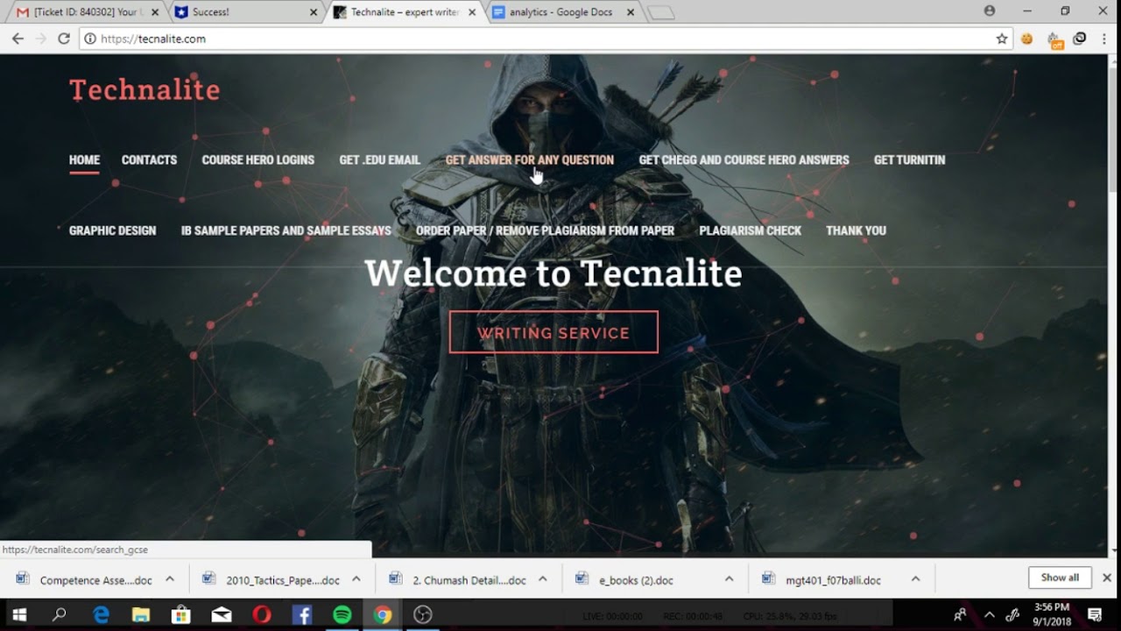Open the Chrome three-dot menu
1121x631 pixels.
tap(1104, 39)
